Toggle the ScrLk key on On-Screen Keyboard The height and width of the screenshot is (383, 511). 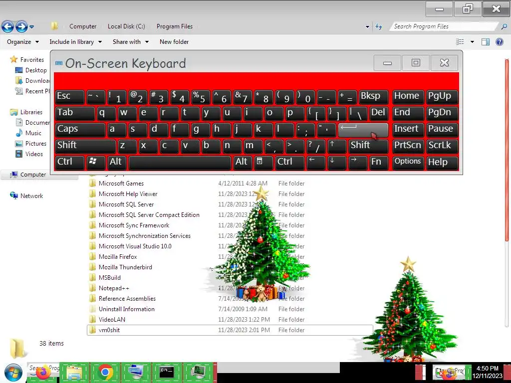point(442,146)
